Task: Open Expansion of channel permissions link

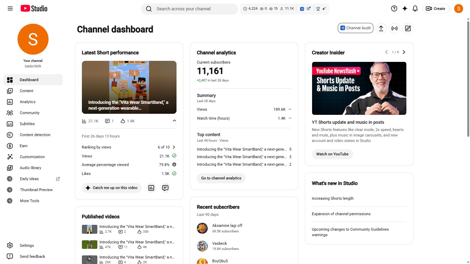Action: coord(341,214)
